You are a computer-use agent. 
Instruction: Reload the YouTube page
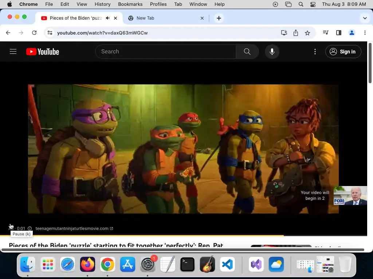pos(34,33)
